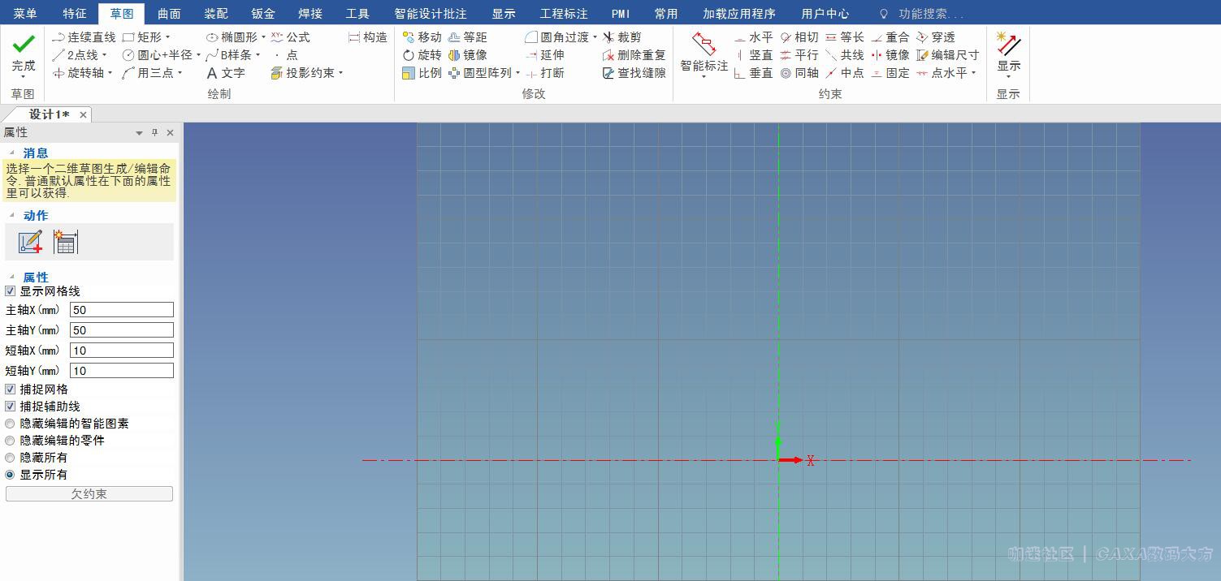This screenshot has height=581, width=1221.
Task: Click the 编辑尺寸 edit dimension tool
Action: [947, 55]
